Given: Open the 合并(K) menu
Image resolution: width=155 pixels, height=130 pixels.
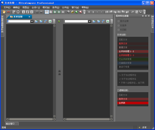Looking at the screenshot, I should click(65, 7).
